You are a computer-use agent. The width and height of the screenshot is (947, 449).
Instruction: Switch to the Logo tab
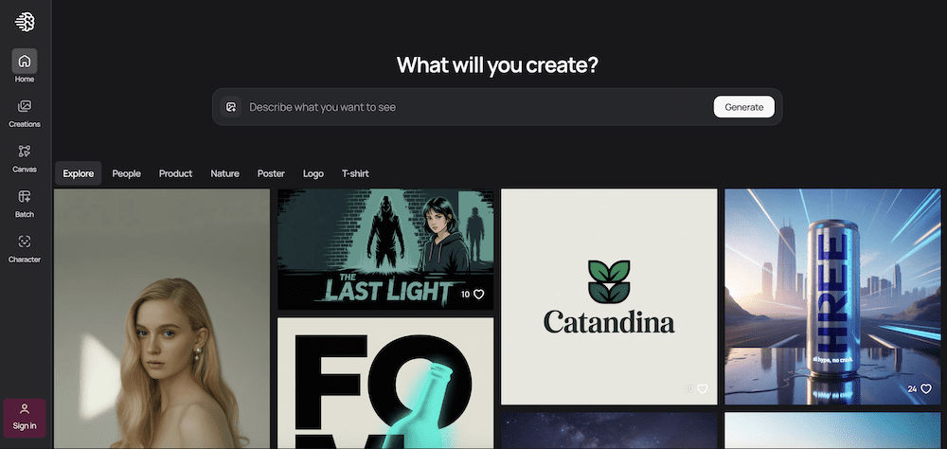point(313,173)
